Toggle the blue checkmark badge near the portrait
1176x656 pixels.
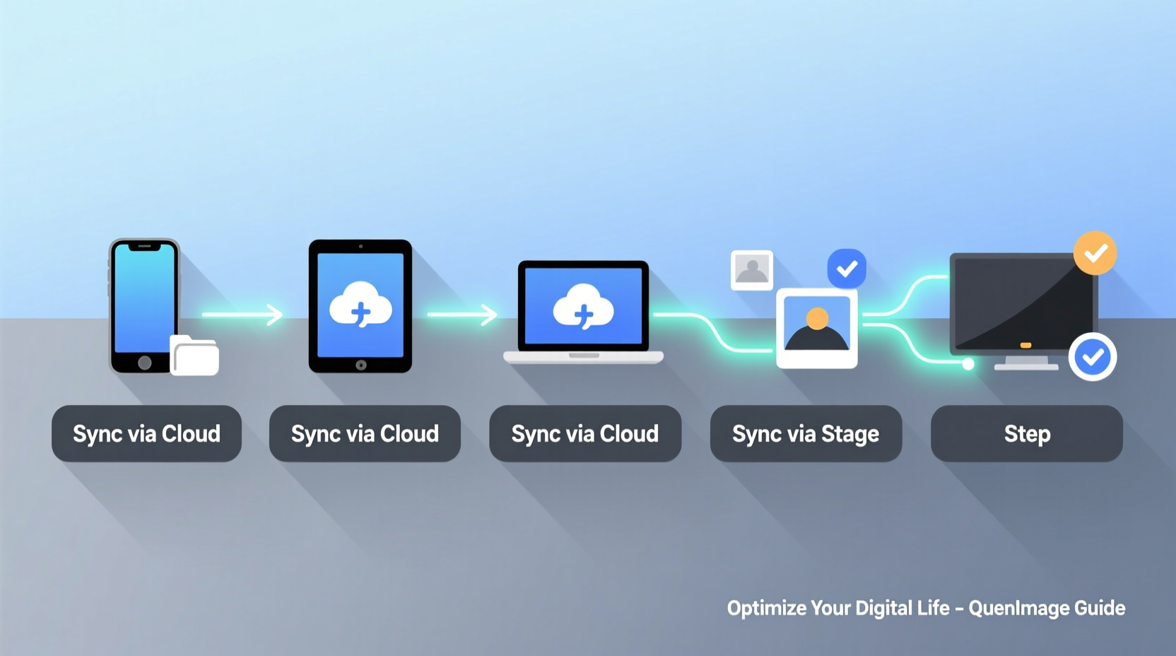(846, 267)
